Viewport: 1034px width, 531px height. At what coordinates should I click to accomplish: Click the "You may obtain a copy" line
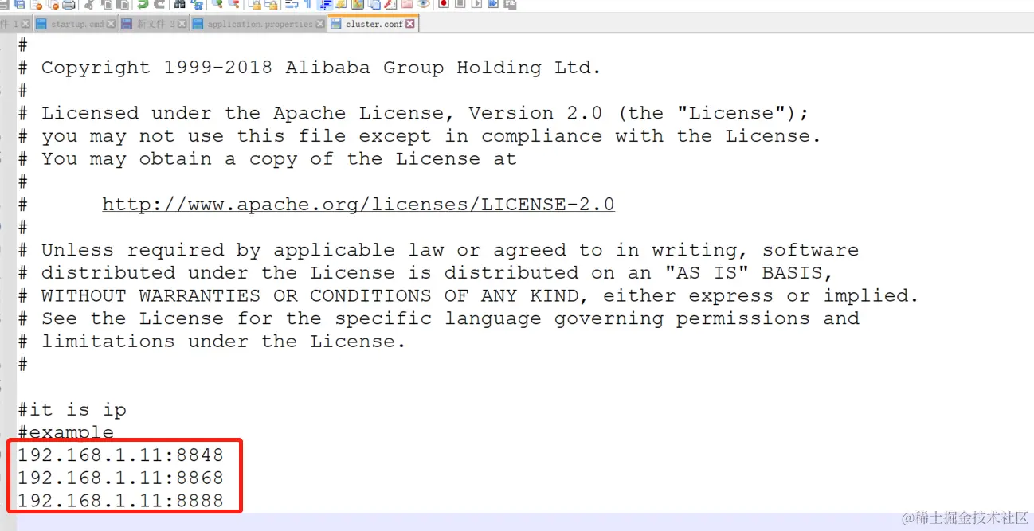(267, 159)
